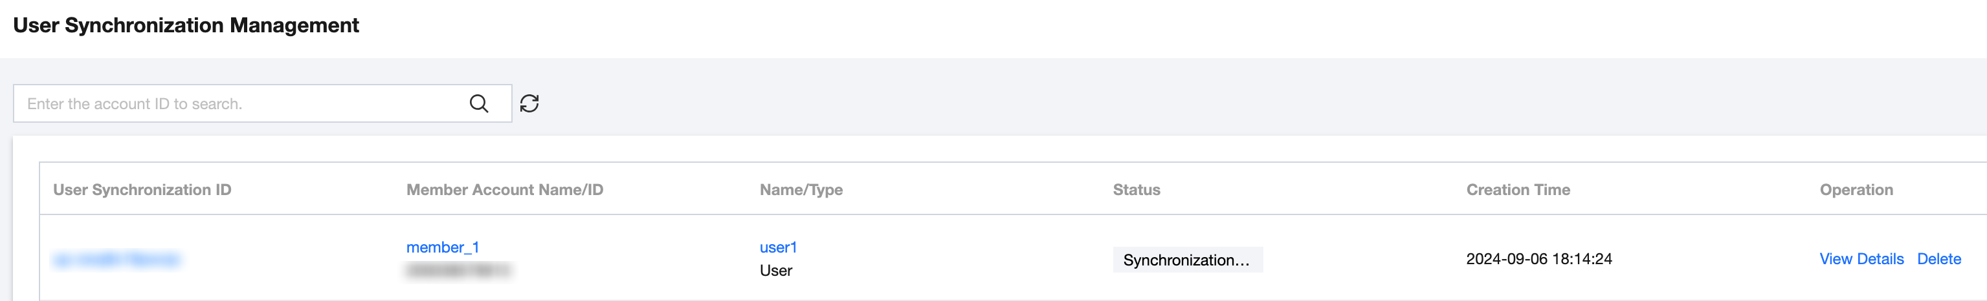
Task: Click the Member Account Name/ID column header
Action: point(504,190)
